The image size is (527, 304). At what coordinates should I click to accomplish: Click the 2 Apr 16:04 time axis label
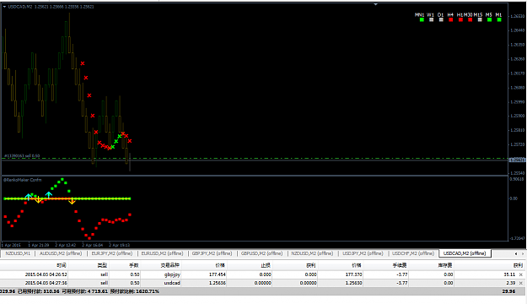pos(93,245)
